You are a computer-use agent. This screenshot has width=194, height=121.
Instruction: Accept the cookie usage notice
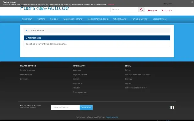111,5
